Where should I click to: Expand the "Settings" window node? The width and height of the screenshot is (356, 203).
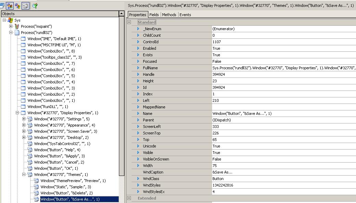click(x=24, y=119)
